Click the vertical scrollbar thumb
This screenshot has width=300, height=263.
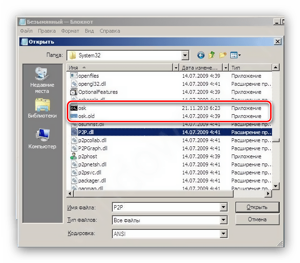pos(276,140)
